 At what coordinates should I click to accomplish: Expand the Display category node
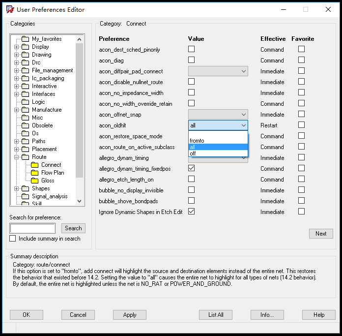16,47
